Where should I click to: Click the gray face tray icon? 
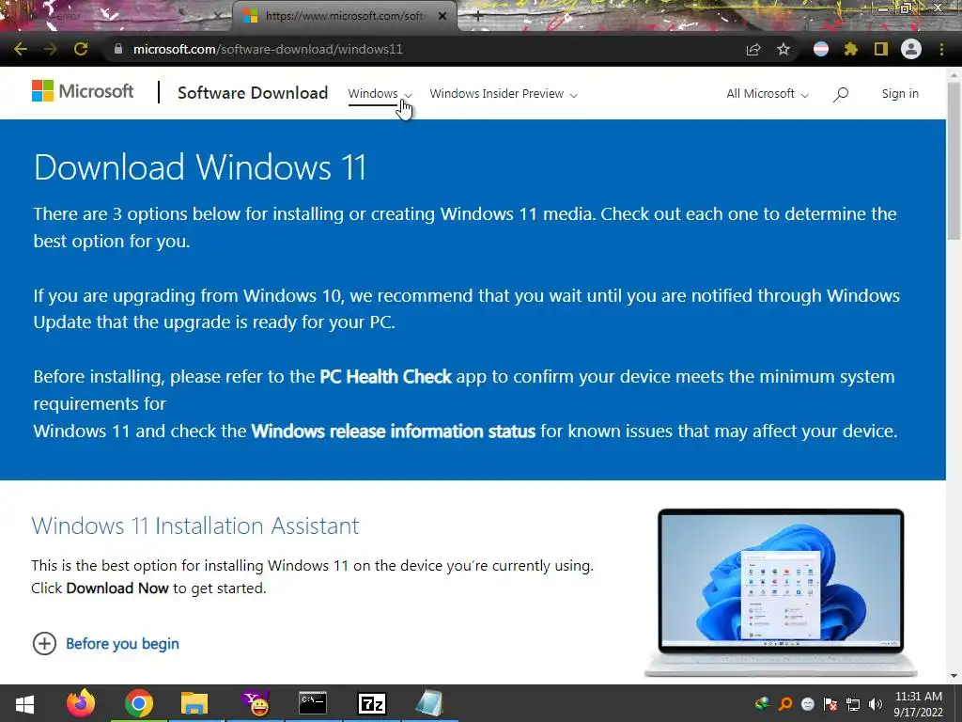[808, 704]
